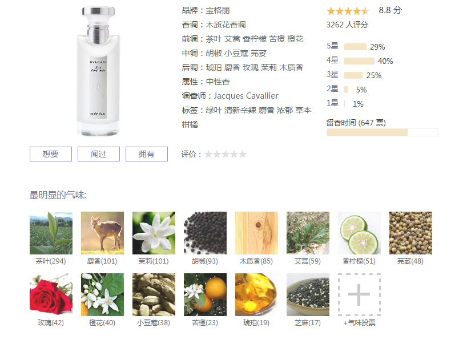Click the 木质花香调 fragrance family link
471x344 pixels.
226,25
